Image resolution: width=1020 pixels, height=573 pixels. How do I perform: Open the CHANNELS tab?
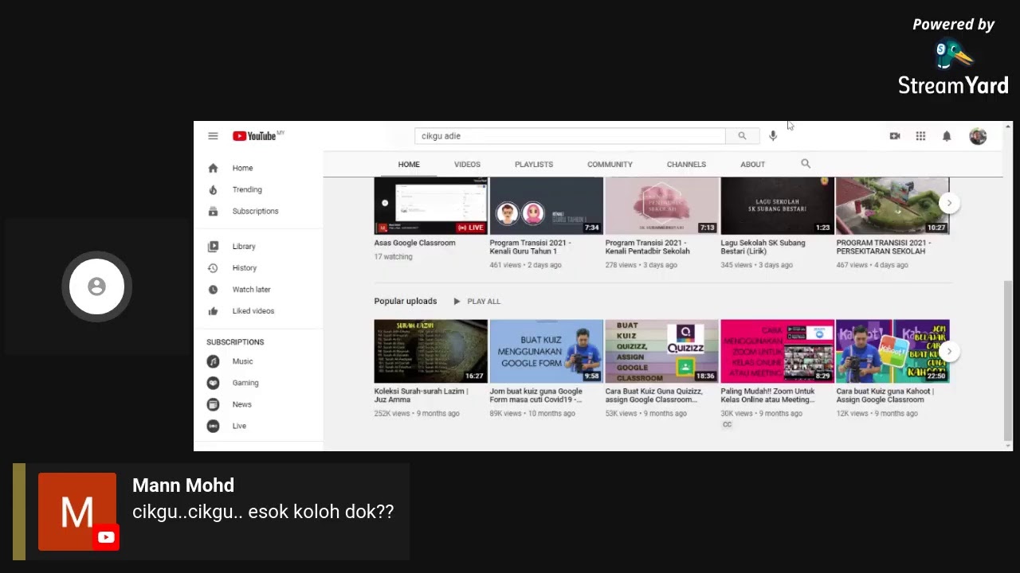click(x=686, y=164)
